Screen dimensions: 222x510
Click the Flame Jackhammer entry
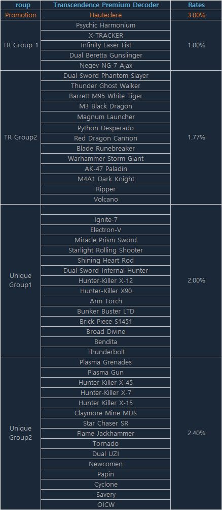click(105, 433)
